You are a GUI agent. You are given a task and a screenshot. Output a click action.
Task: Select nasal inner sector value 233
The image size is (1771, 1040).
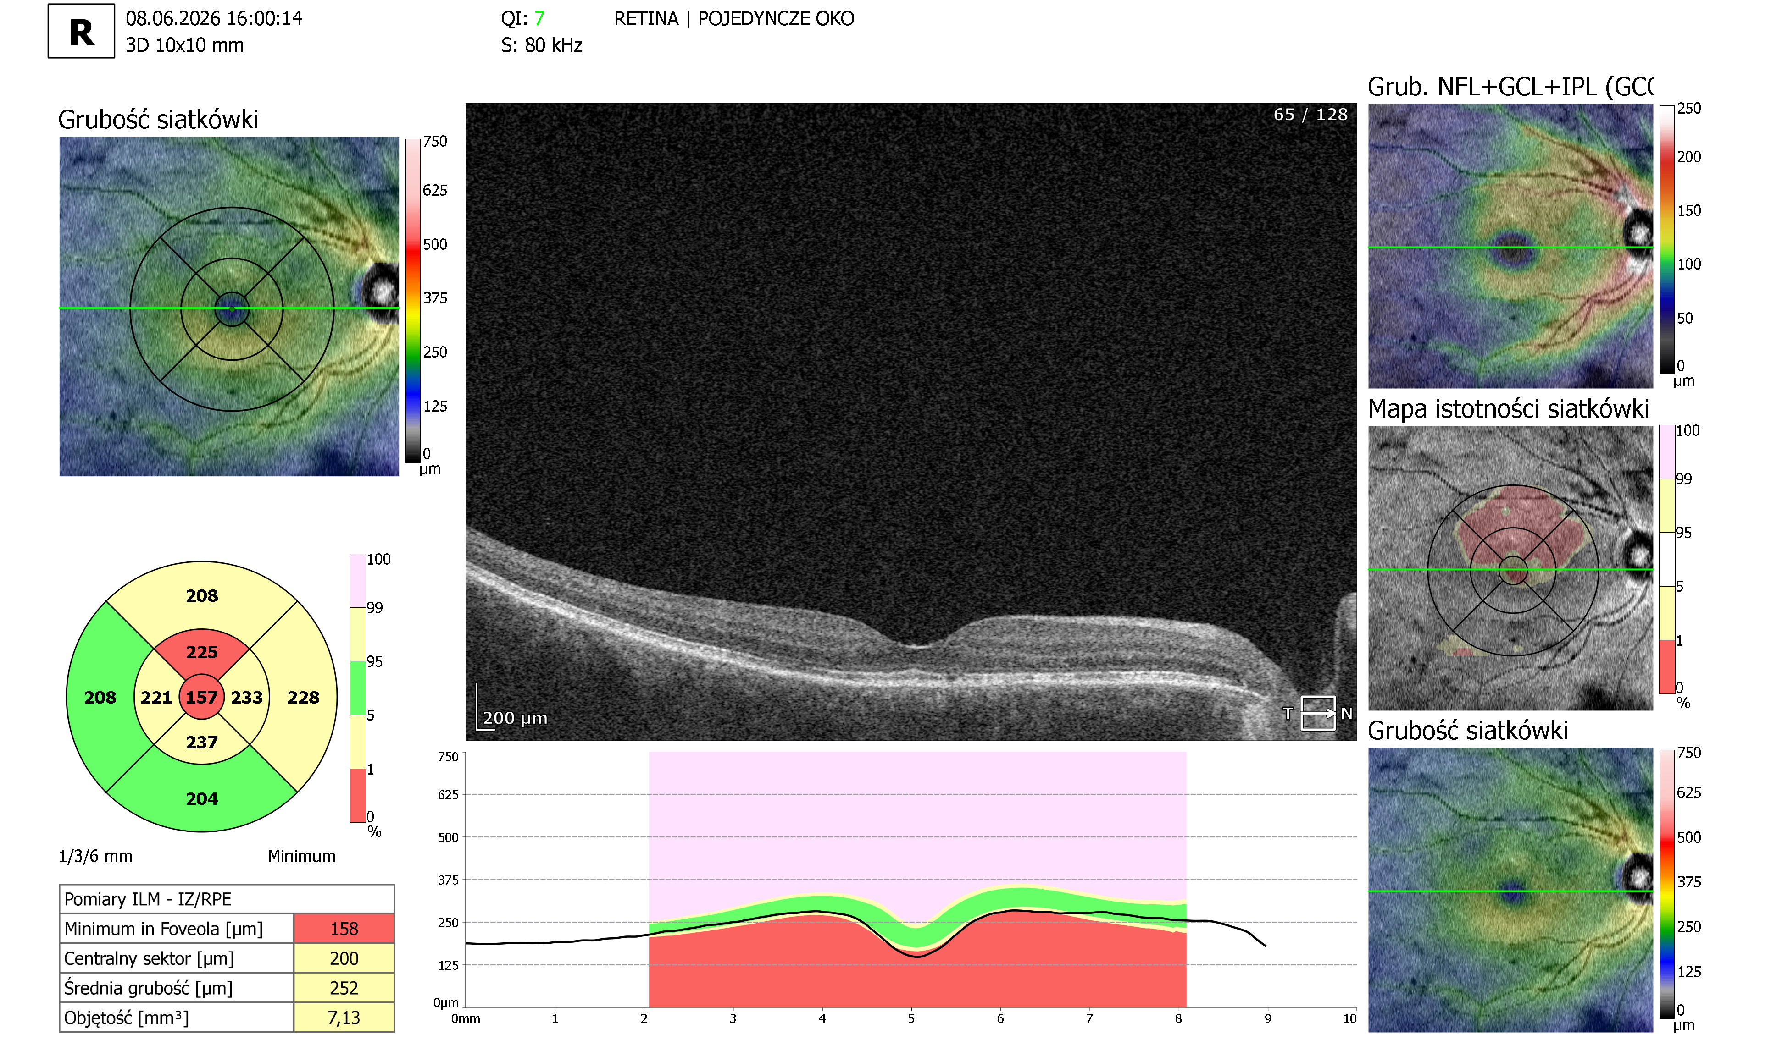(247, 697)
